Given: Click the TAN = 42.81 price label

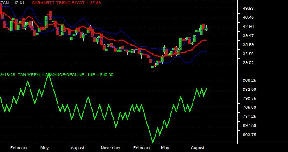Looking at the screenshot, I should (12, 3).
